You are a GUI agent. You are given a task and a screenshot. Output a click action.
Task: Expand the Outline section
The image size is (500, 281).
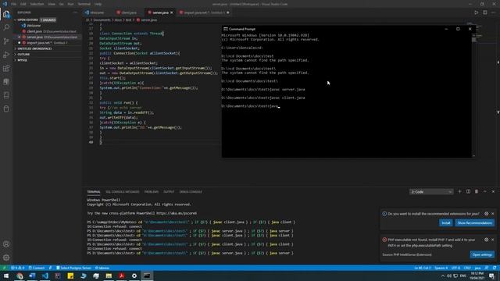click(23, 54)
